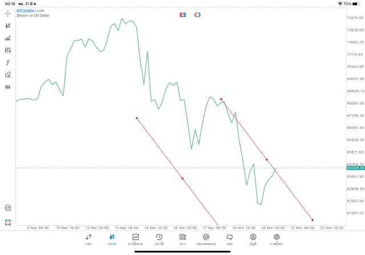Tap the current price label 64098.05

tap(355, 168)
